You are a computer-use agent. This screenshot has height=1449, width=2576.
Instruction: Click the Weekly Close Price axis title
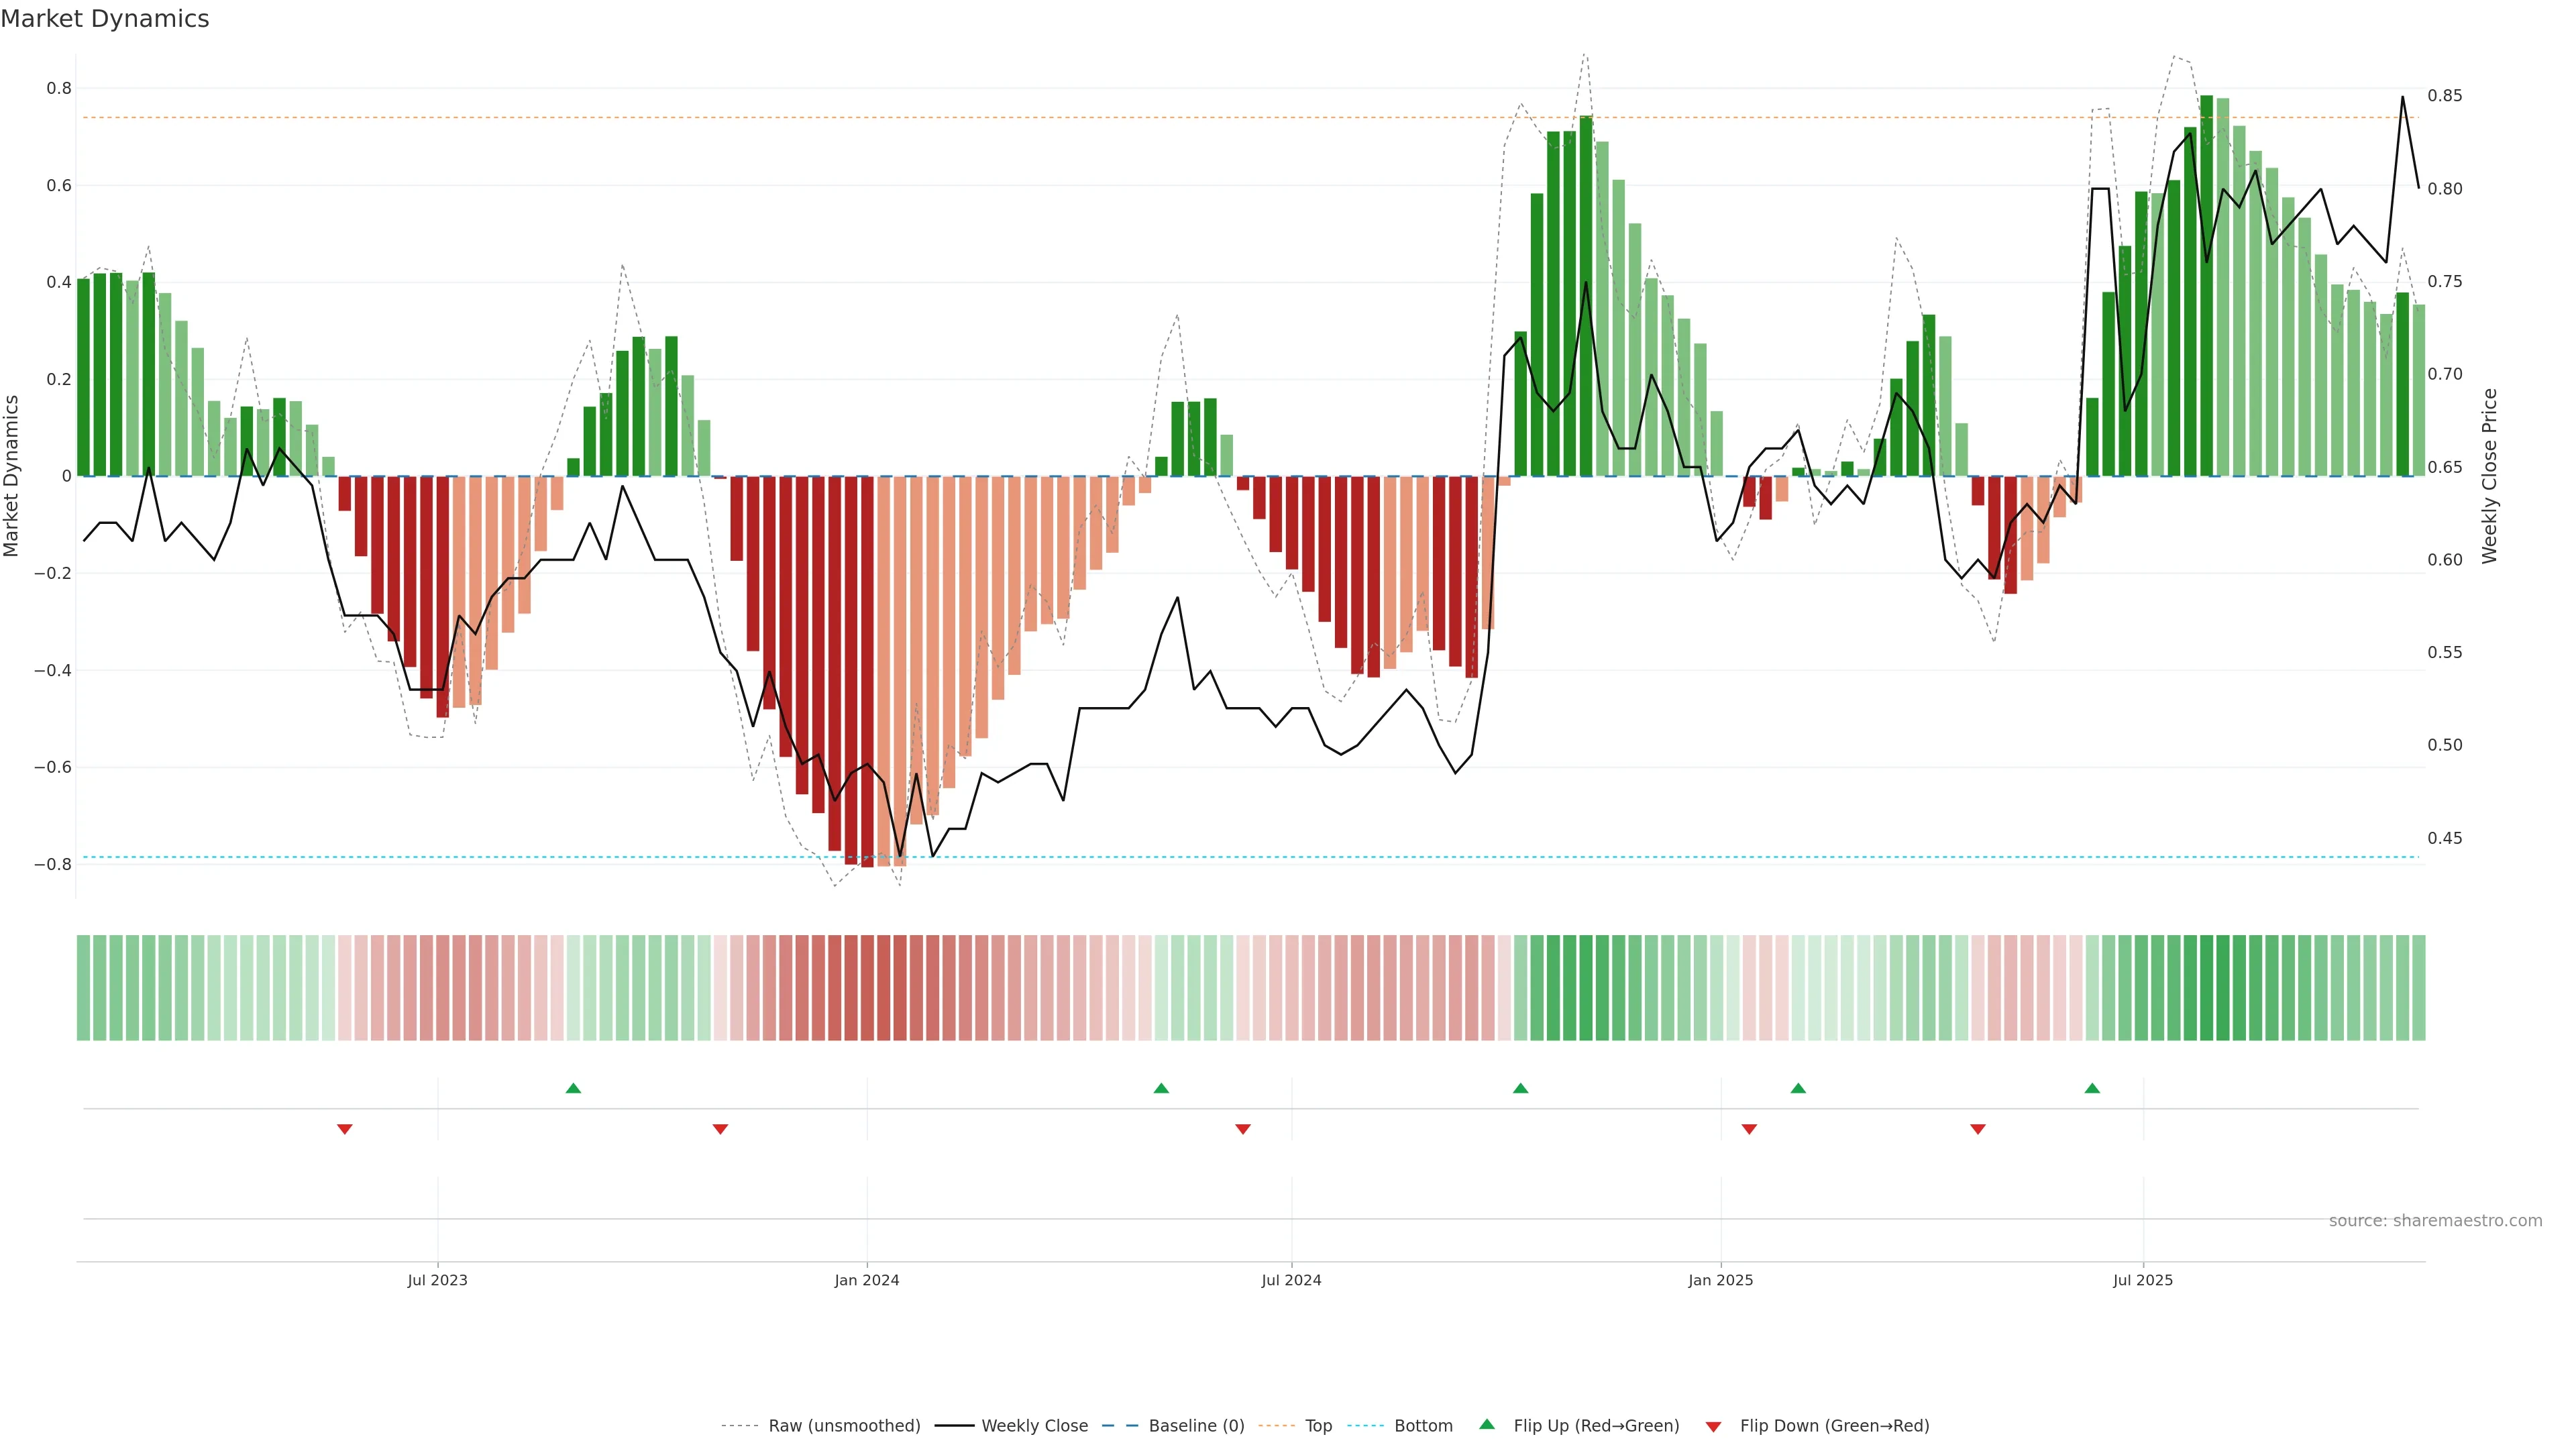2489,476
